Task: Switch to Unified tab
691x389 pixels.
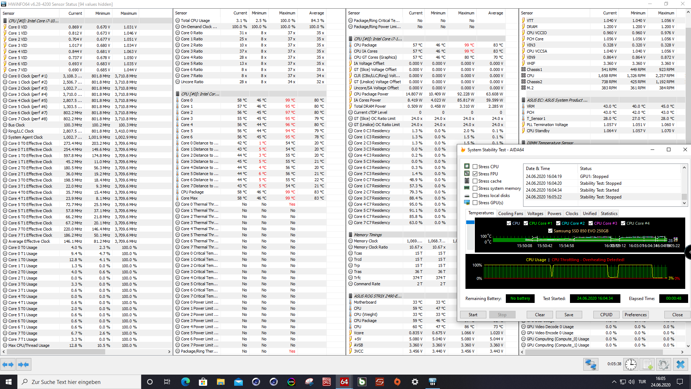Action: point(589,213)
